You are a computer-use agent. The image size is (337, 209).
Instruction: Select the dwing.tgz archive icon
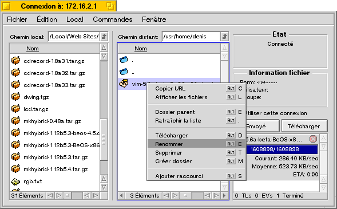(15, 97)
